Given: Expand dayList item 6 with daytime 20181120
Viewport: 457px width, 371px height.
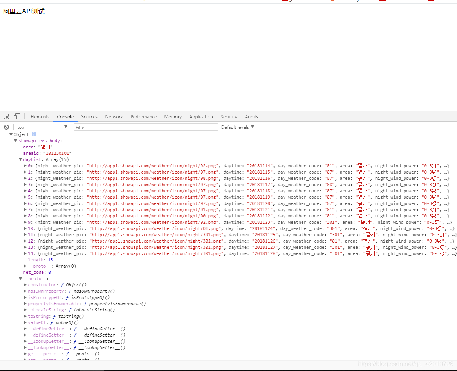Looking at the screenshot, I should (25, 203).
